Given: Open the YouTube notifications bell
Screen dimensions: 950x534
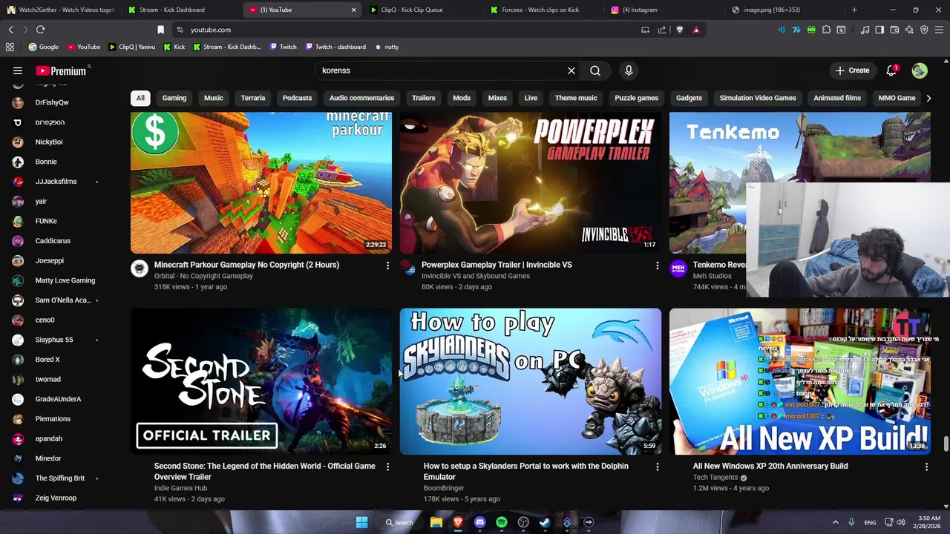Looking at the screenshot, I should click(x=891, y=70).
